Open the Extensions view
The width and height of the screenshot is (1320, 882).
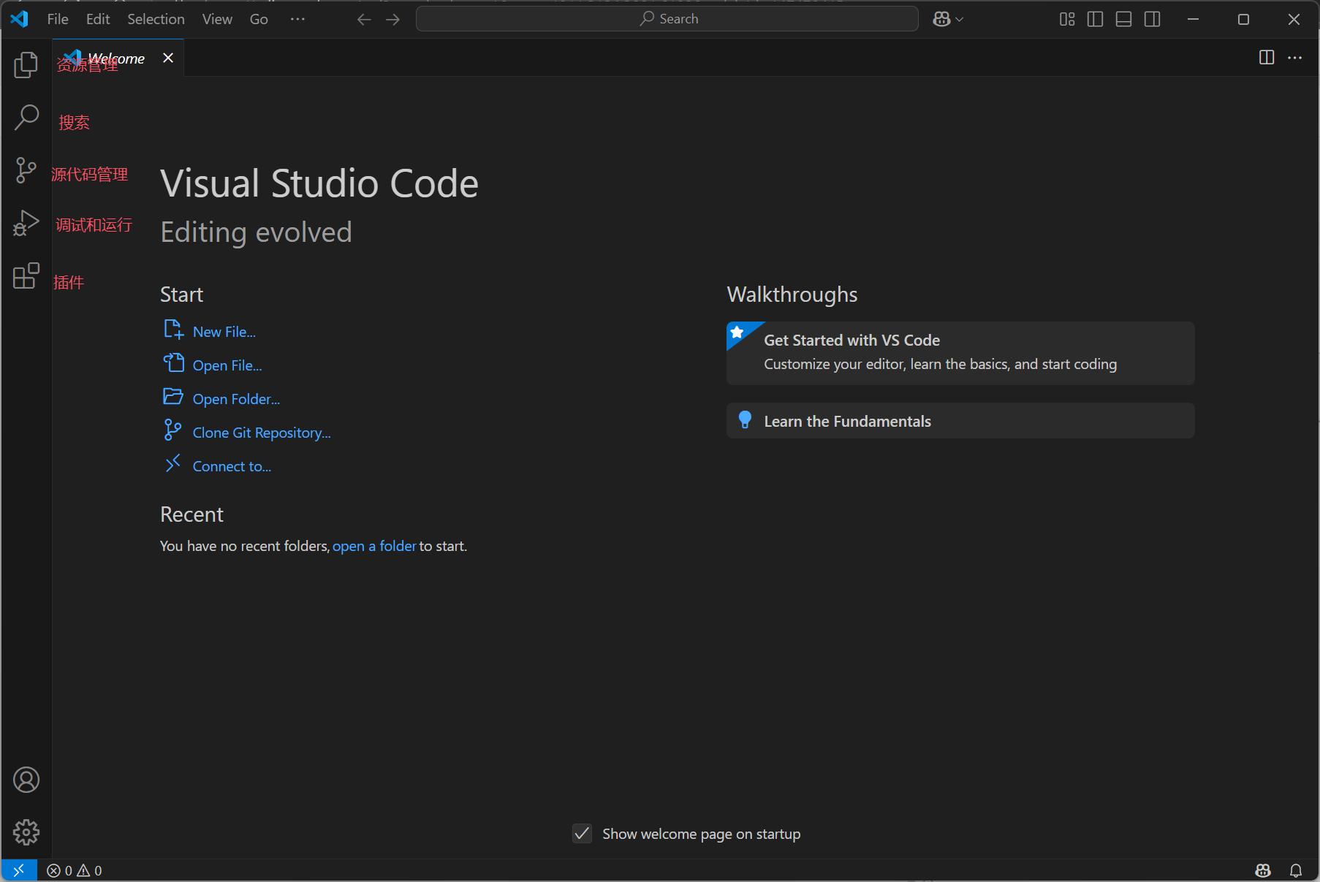(26, 275)
